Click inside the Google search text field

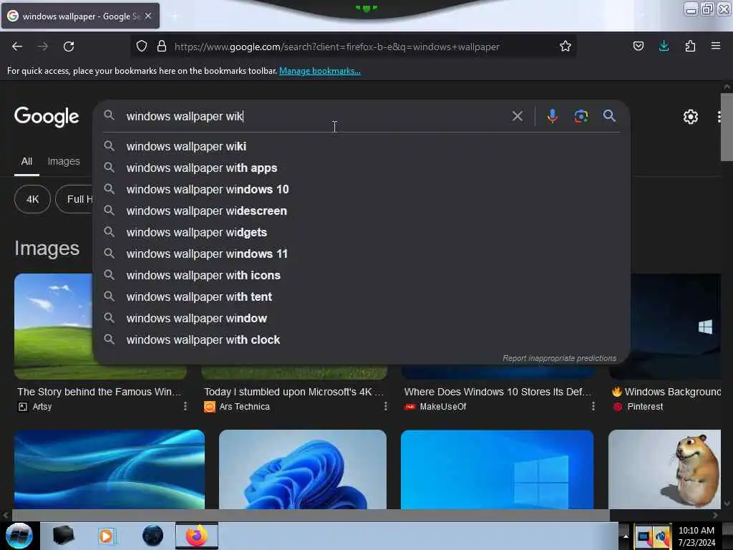point(314,116)
